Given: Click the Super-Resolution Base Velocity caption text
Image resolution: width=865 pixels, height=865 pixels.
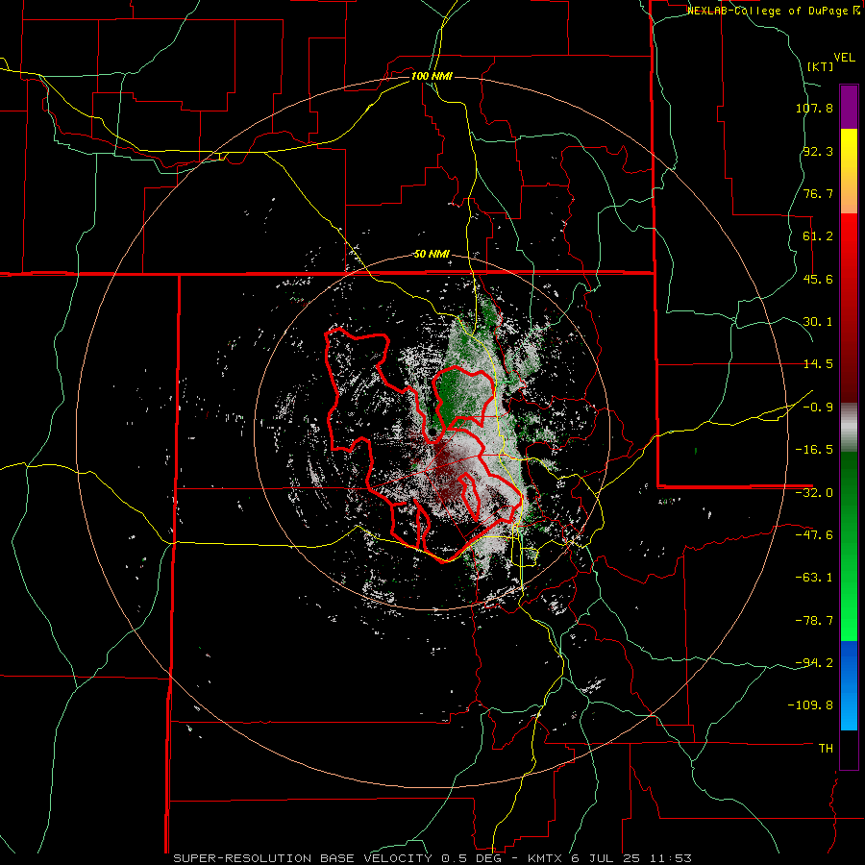Looking at the screenshot, I should coord(432,858).
